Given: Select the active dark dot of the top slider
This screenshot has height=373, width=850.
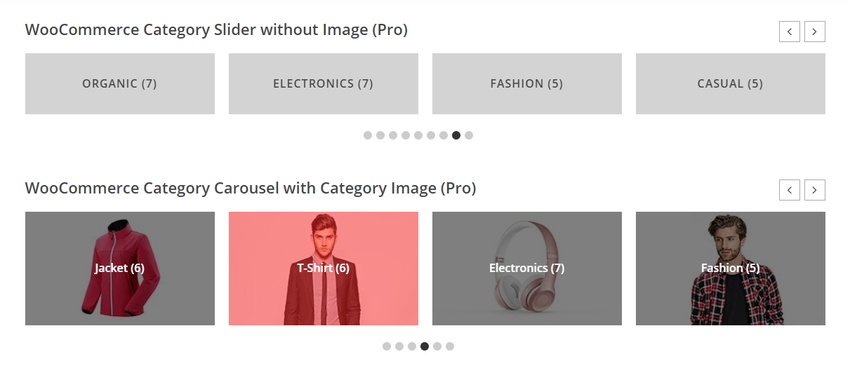Looking at the screenshot, I should click(x=456, y=135).
